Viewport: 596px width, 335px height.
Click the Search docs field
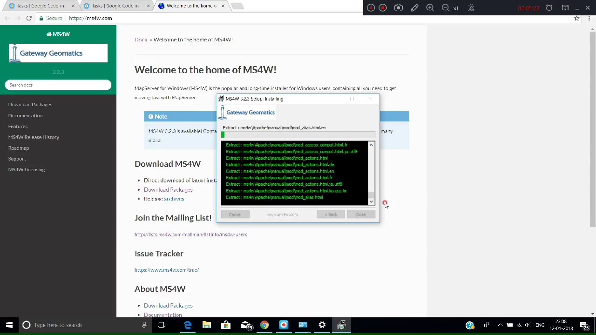click(x=58, y=85)
